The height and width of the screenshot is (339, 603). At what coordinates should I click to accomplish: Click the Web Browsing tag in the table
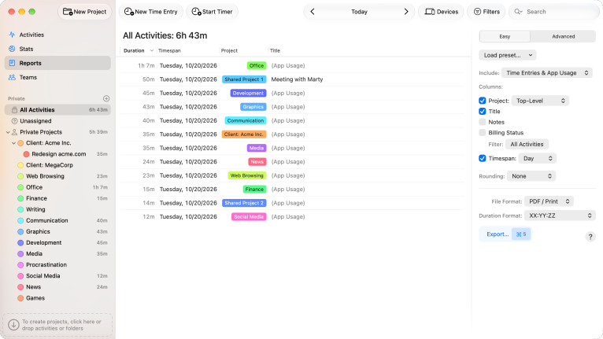(x=247, y=175)
